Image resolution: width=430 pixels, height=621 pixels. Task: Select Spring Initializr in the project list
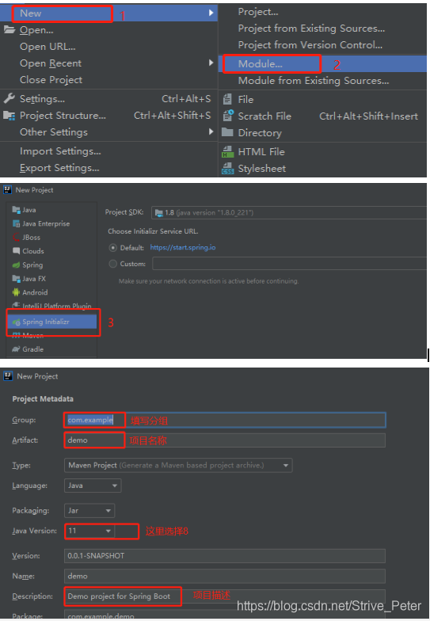click(x=52, y=322)
